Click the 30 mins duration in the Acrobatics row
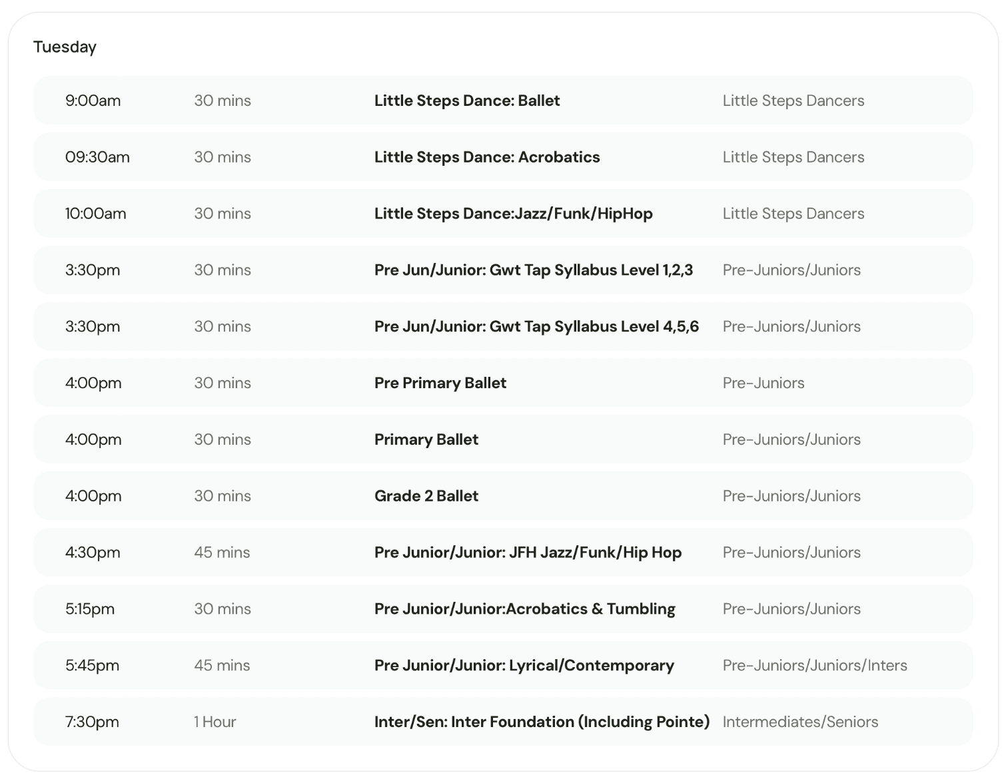Image resolution: width=1006 pixels, height=779 pixels. (223, 157)
